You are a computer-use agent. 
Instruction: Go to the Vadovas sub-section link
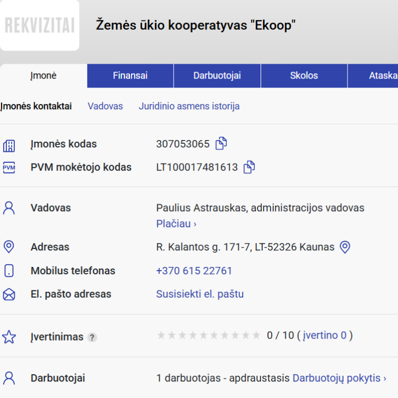(106, 106)
